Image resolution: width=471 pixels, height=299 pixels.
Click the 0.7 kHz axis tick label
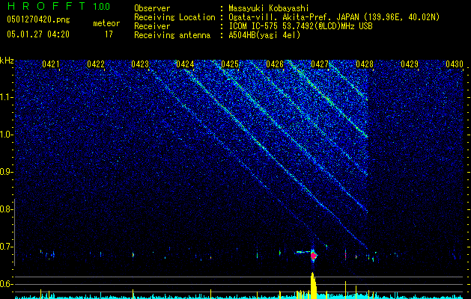7,247
